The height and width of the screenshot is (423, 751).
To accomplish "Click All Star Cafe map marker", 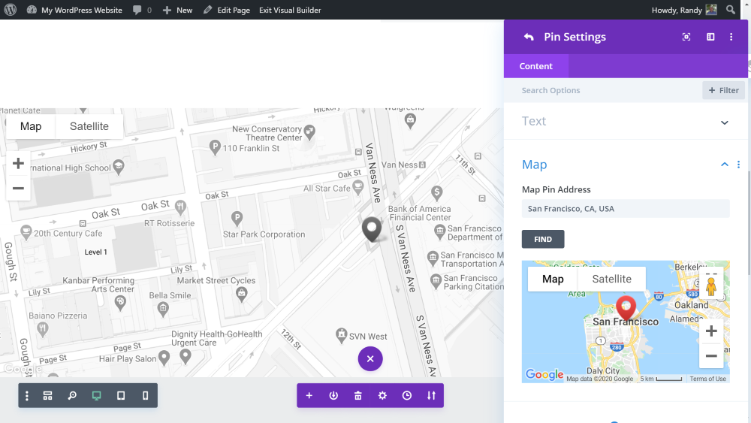I will click(x=357, y=187).
